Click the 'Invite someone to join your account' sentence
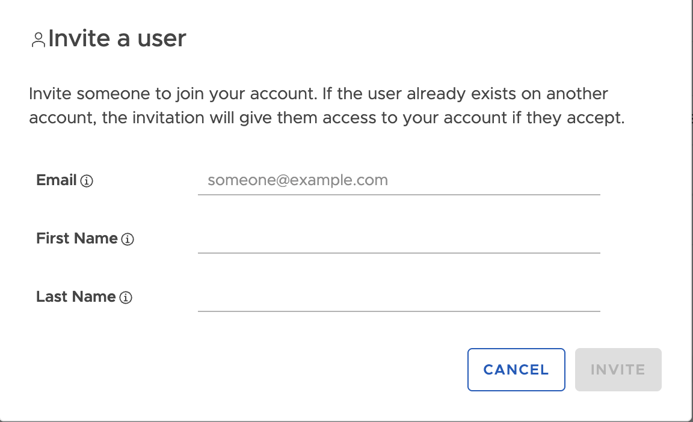Screen dimensions: 693x422 [174, 94]
